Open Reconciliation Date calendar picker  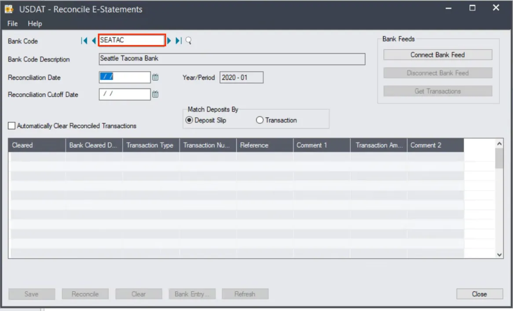(155, 77)
